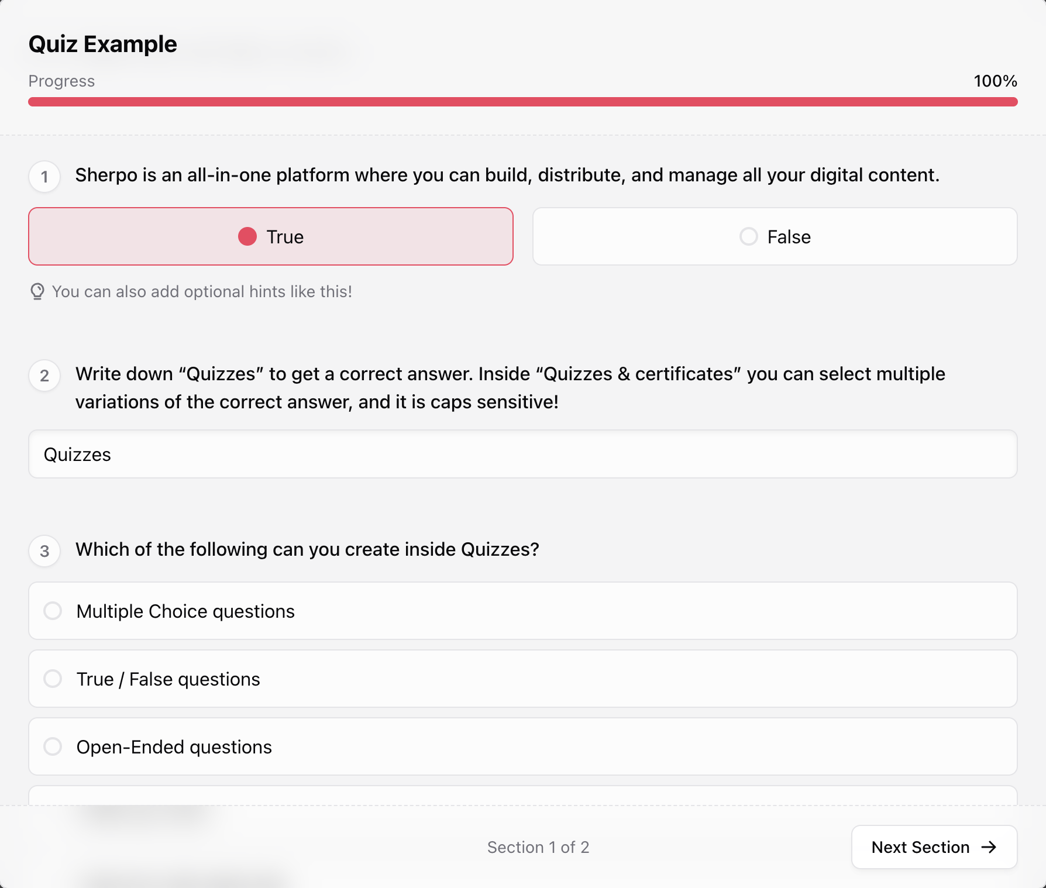Click the question 1 number badge

click(x=44, y=175)
